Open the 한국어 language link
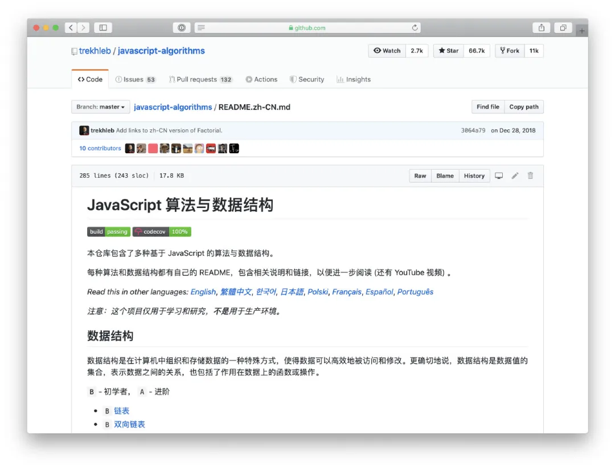The width and height of the screenshot is (615, 469). [266, 292]
